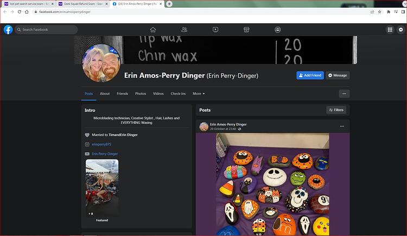This screenshot has width=407, height=236.
Task: Reload the page in browser toolbar
Action: click(x=20, y=12)
